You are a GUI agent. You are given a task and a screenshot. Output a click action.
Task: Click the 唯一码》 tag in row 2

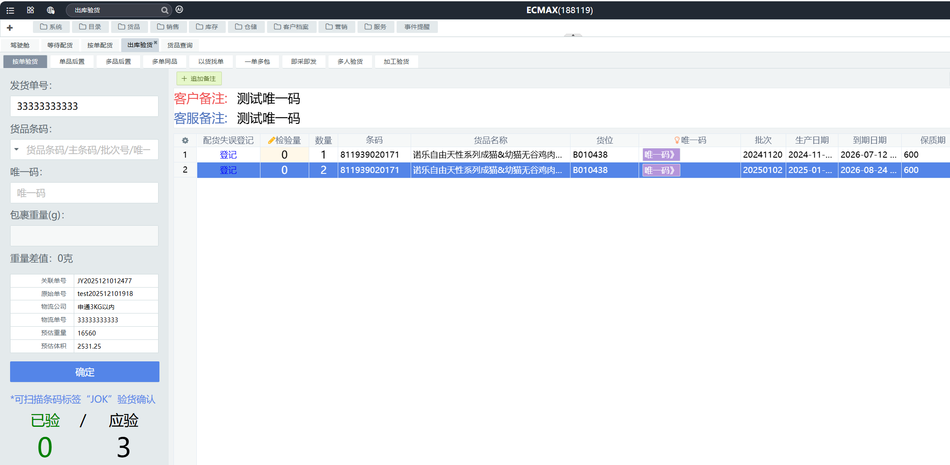pyautogui.click(x=661, y=170)
